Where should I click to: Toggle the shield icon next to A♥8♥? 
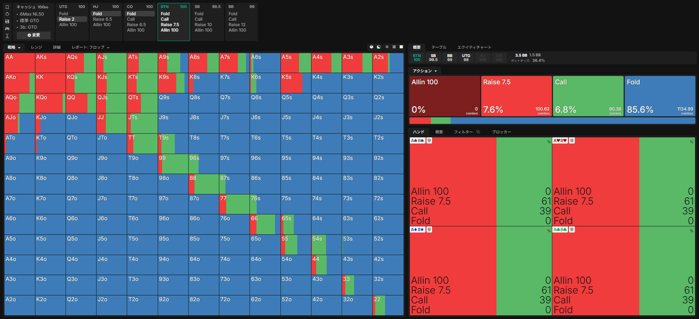click(572, 141)
